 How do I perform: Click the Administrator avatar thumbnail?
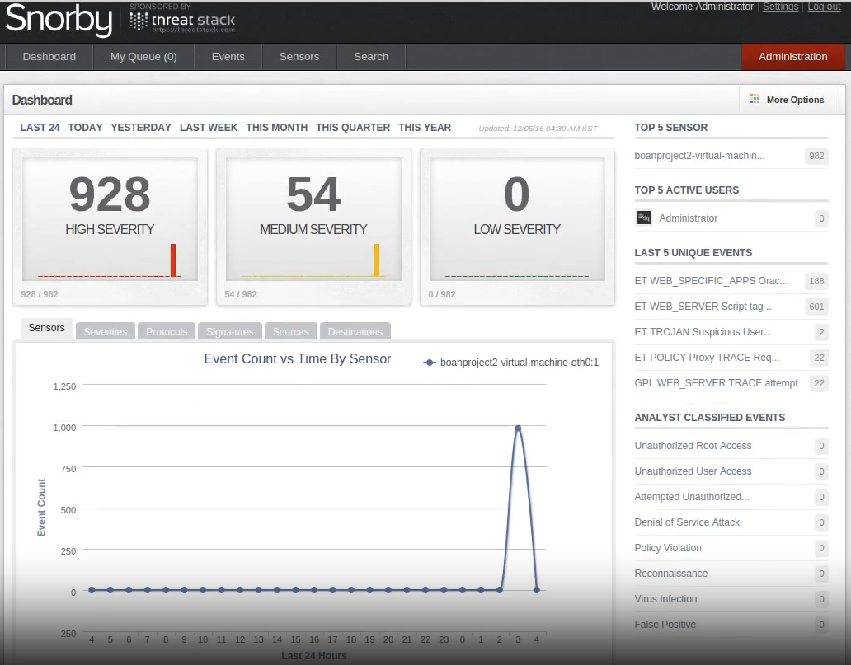(x=644, y=218)
